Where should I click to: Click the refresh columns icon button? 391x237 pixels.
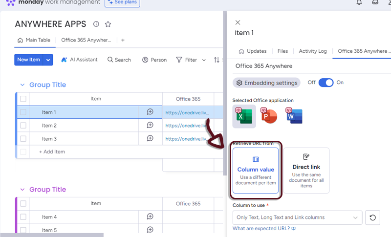pos(372,217)
